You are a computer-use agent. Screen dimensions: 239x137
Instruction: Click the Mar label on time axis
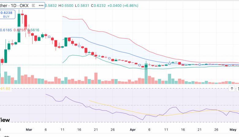click(x=29, y=130)
